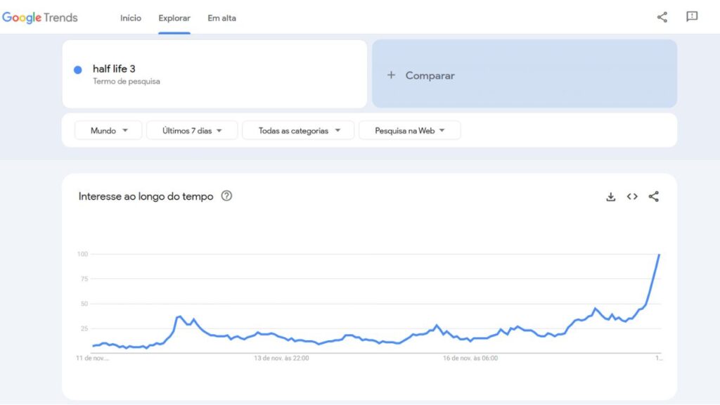
Task: Open the Últimos 7 dias time range dropdown
Action: (192, 130)
